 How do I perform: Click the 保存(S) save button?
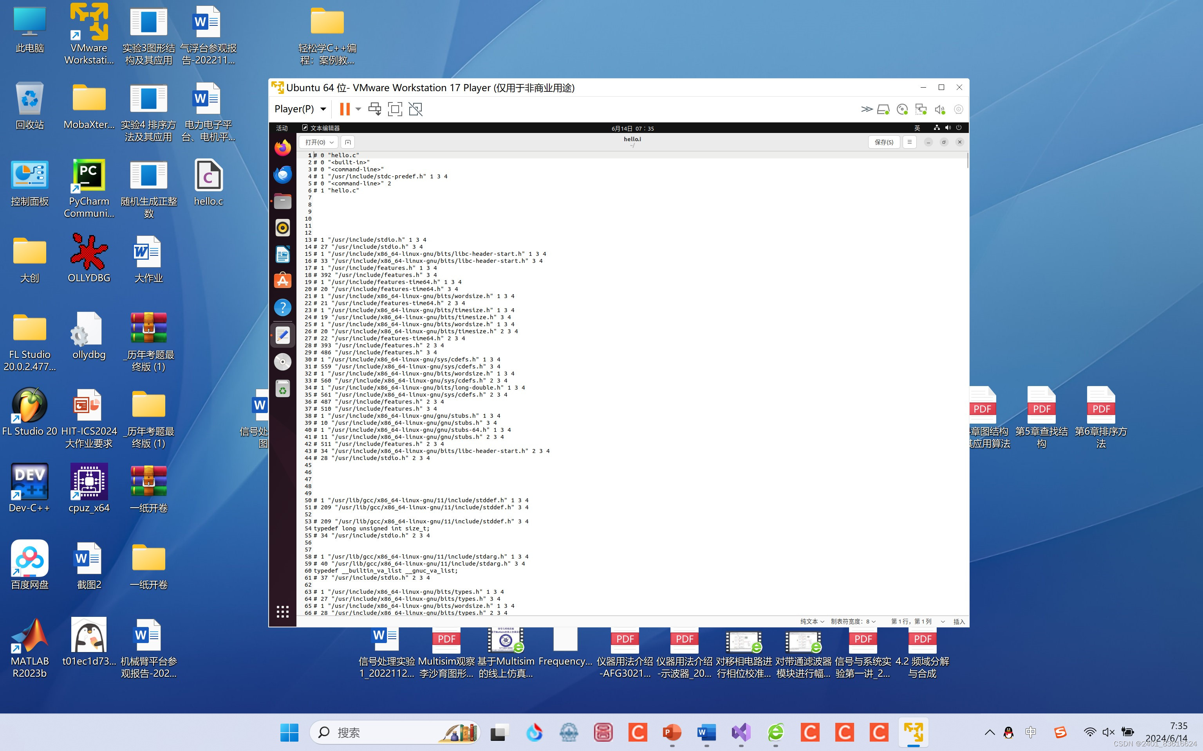[x=883, y=142]
